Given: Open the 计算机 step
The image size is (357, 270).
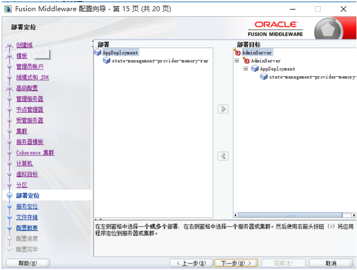Looking at the screenshot, I should tap(25, 164).
